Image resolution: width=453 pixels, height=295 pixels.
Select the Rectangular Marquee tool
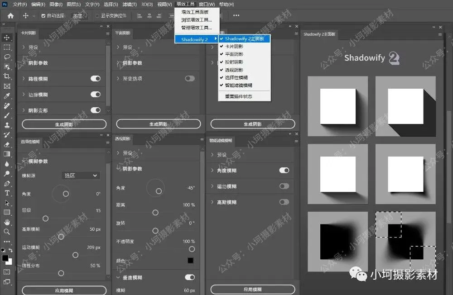tap(7, 47)
